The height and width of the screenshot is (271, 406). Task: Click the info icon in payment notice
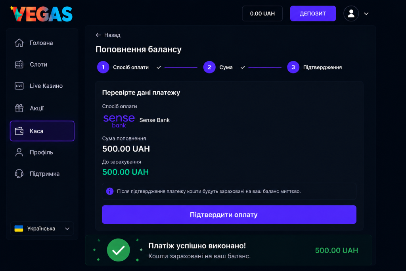pos(110,191)
